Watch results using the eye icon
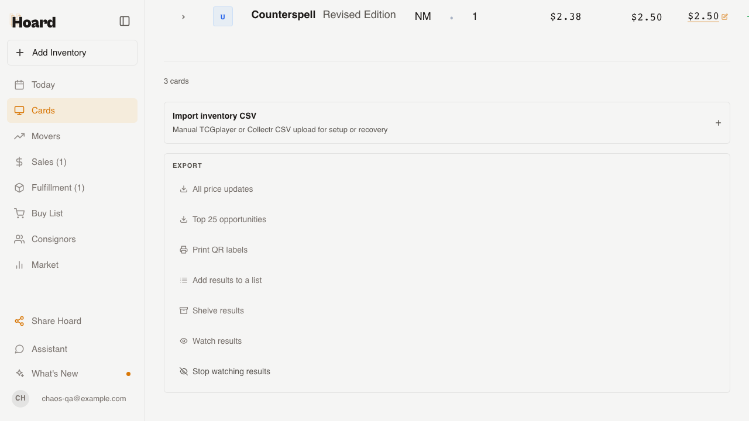 click(184, 341)
